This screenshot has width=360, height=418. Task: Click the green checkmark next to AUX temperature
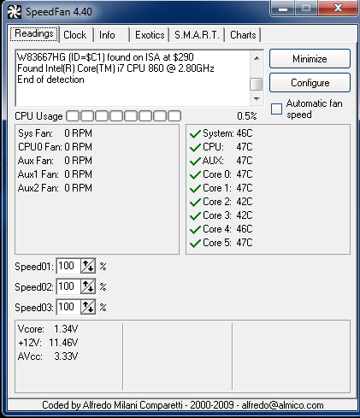point(195,161)
